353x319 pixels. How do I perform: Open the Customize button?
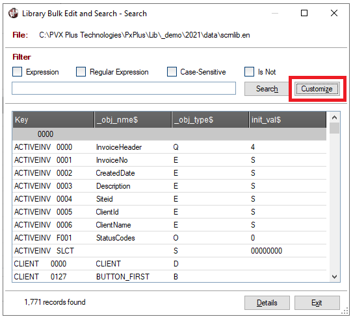pyautogui.click(x=317, y=89)
